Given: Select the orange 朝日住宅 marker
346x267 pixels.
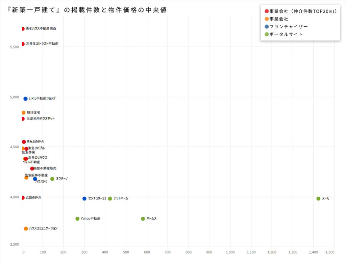Looking at the screenshot, I should tap(23, 112).
